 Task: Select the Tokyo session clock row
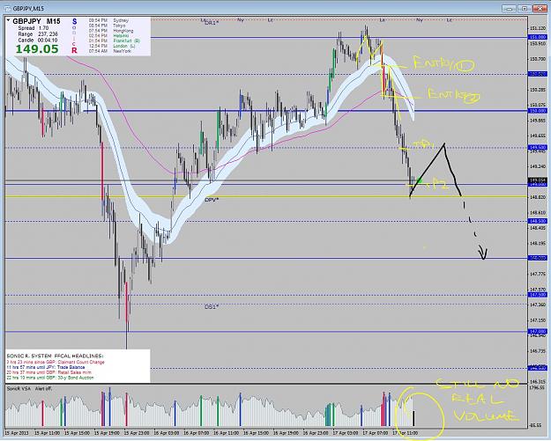click(x=108, y=26)
